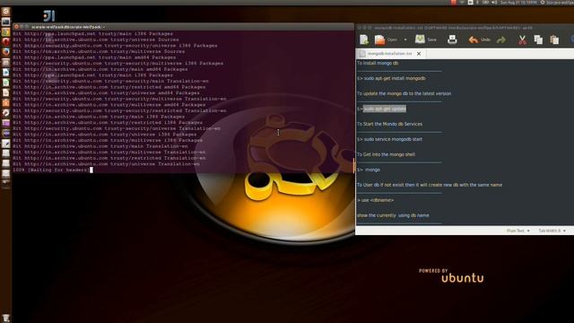
Task: Click terminal line 'trusty-security/main Translation-en'
Action: (110, 81)
